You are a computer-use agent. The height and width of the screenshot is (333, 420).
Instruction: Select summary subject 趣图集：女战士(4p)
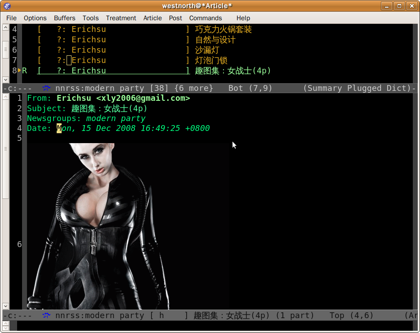click(x=233, y=71)
